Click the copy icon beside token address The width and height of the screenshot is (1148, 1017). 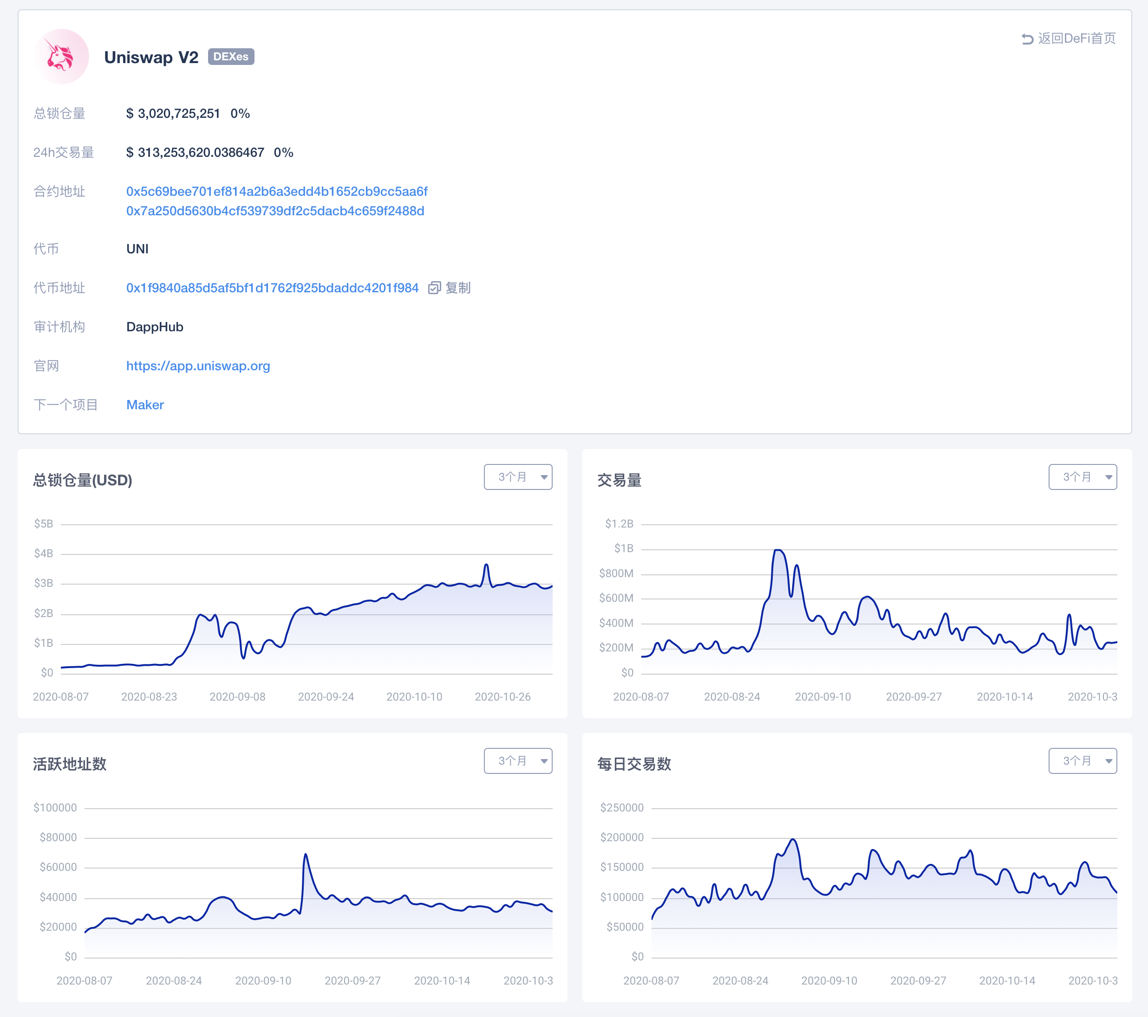tap(434, 288)
